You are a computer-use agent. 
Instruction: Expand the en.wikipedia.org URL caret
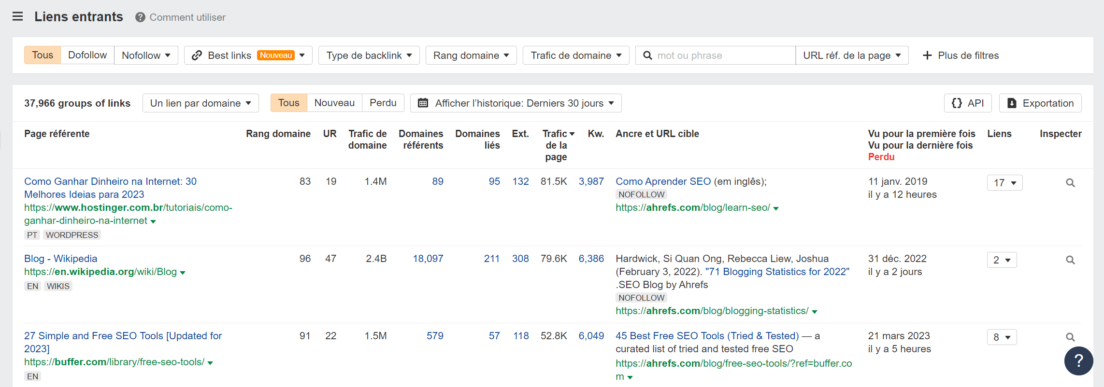click(x=183, y=273)
